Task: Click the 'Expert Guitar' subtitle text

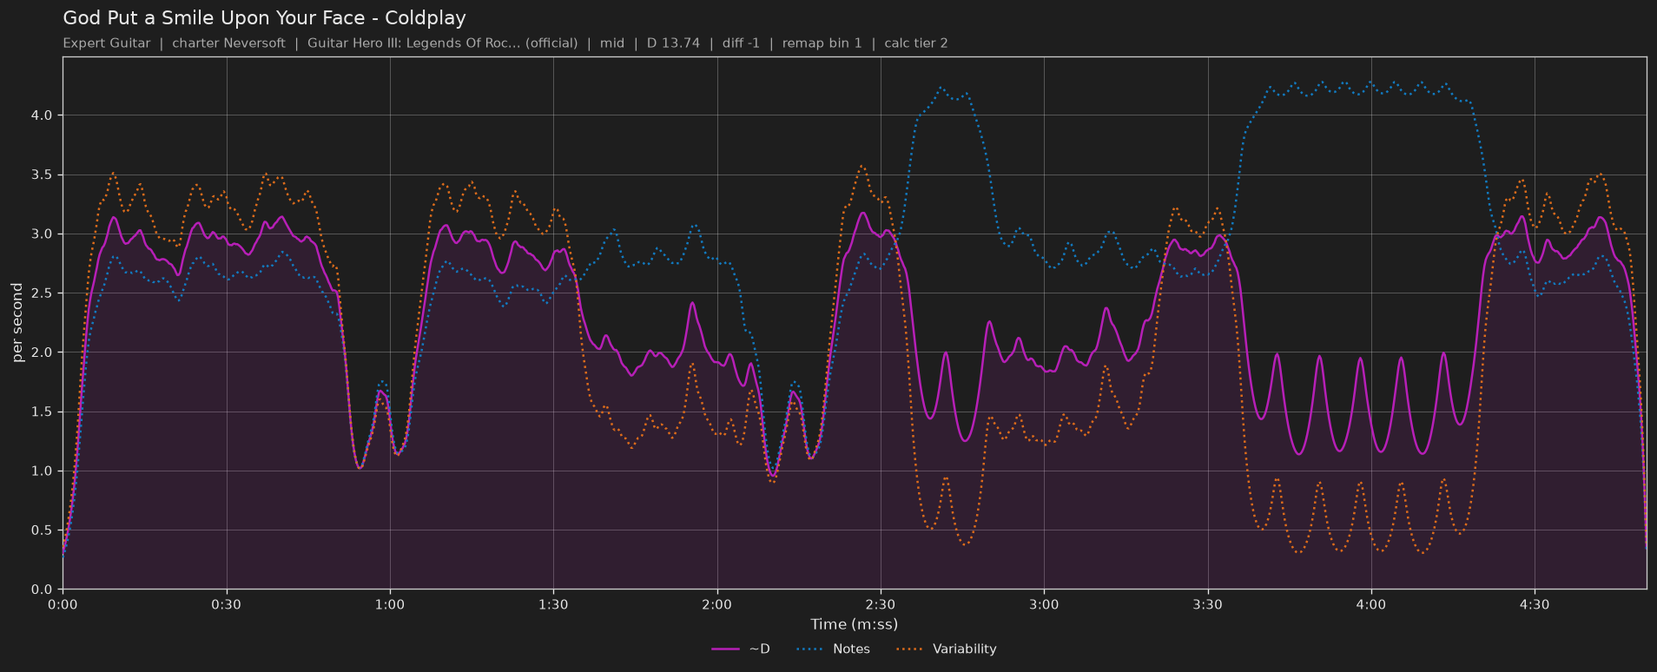Action: tap(107, 43)
